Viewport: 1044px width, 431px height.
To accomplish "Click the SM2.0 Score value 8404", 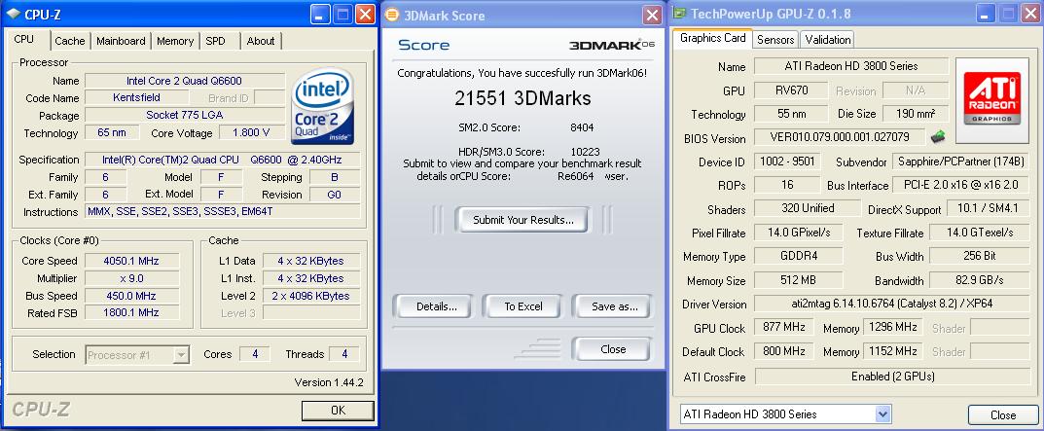I will 582,127.
